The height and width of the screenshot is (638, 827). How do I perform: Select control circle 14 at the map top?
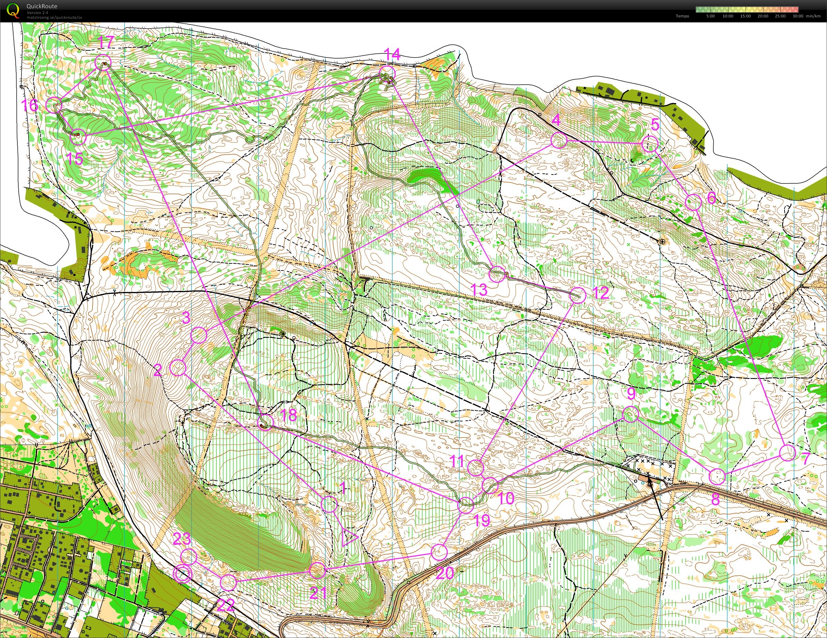tap(387, 73)
